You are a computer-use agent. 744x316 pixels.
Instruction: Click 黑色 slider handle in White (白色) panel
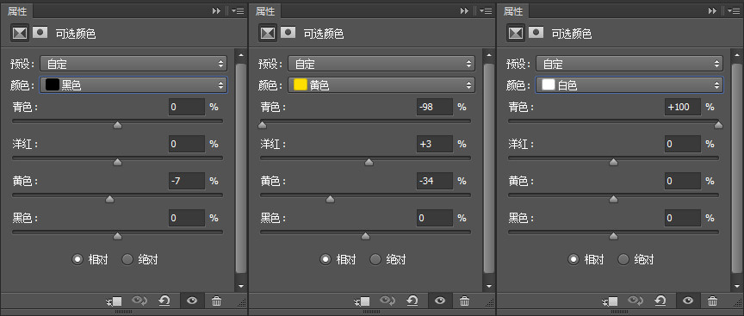pos(613,236)
